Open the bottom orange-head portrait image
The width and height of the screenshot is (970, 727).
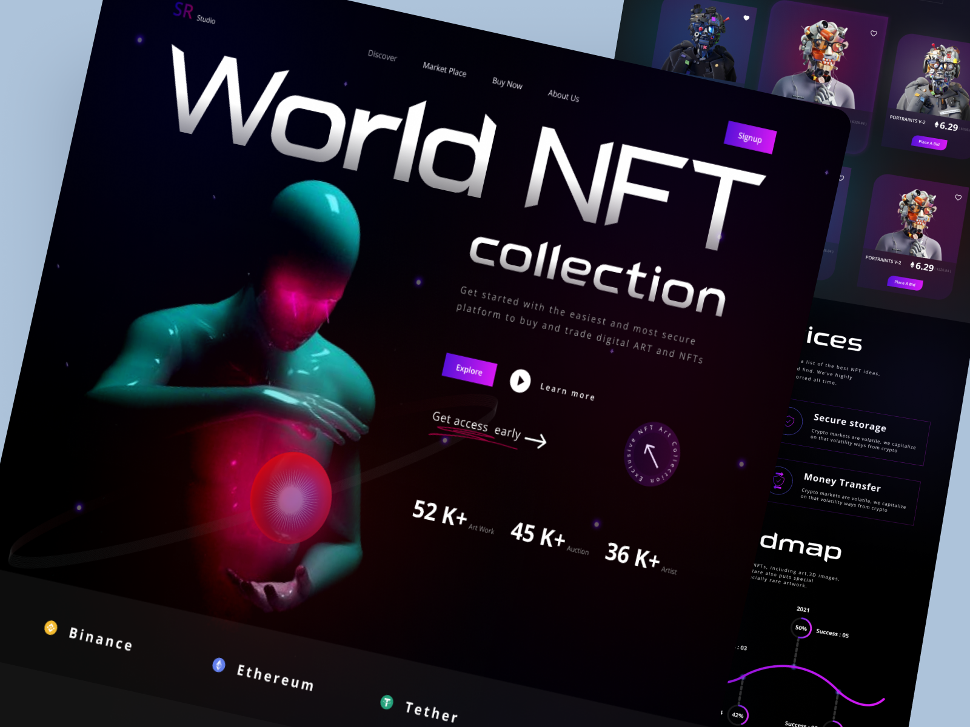(x=911, y=223)
